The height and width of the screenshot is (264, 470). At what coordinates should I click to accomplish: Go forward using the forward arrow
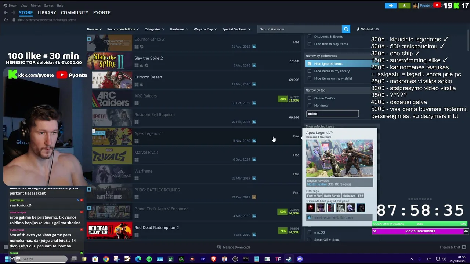click(14, 12)
